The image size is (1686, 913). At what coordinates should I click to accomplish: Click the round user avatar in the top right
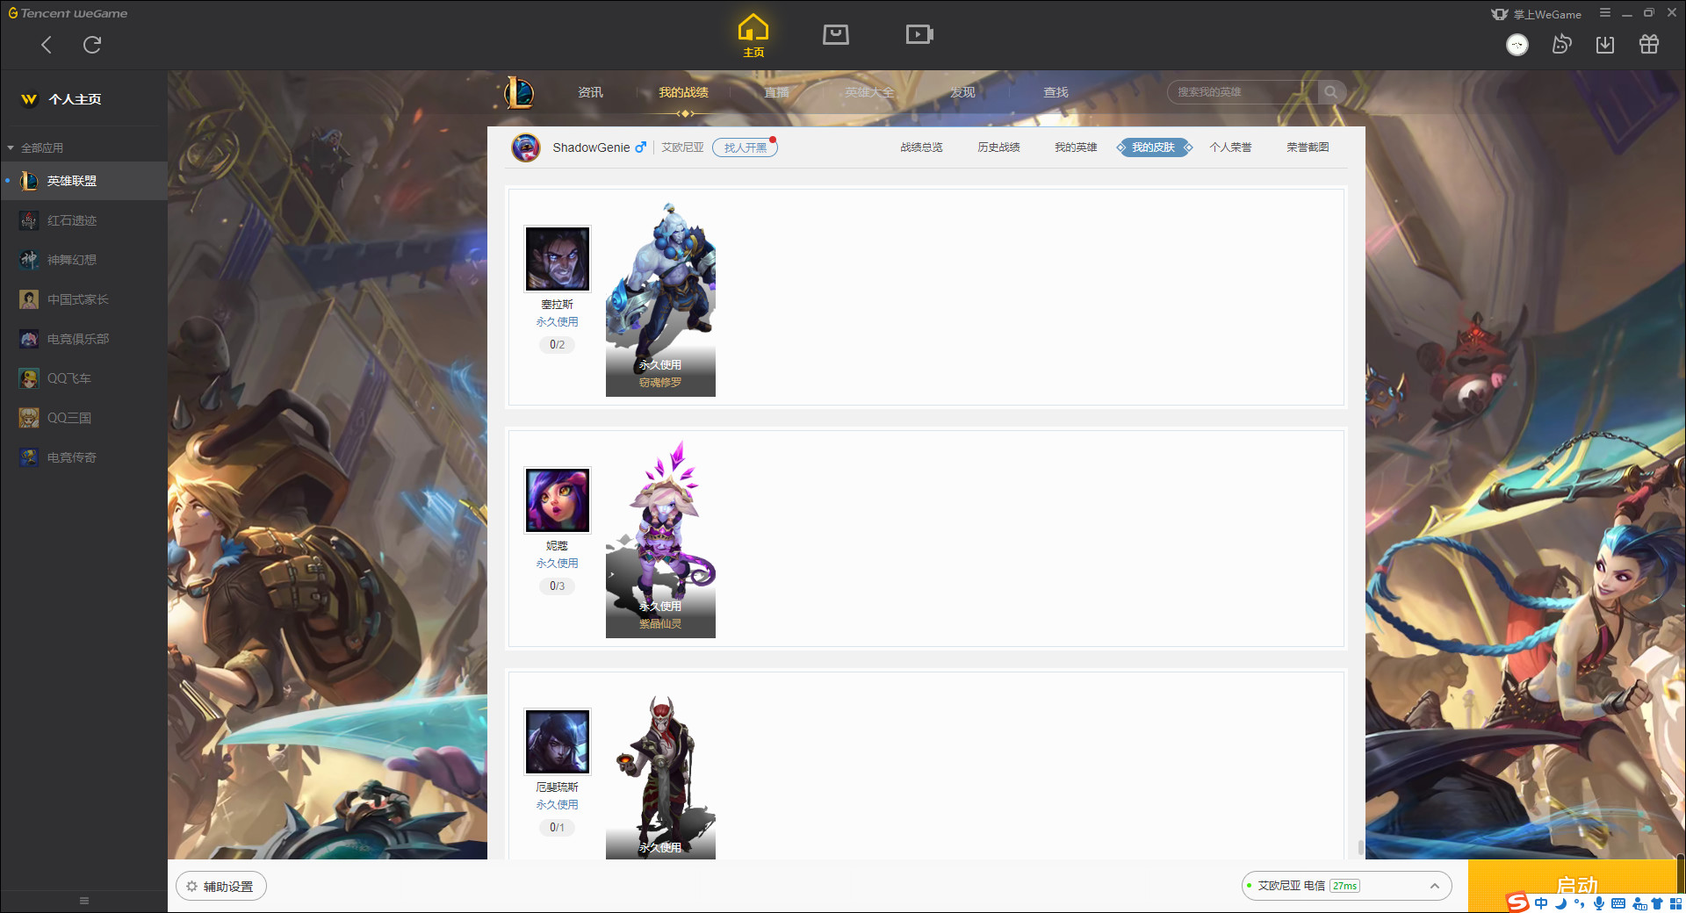[x=1517, y=45]
